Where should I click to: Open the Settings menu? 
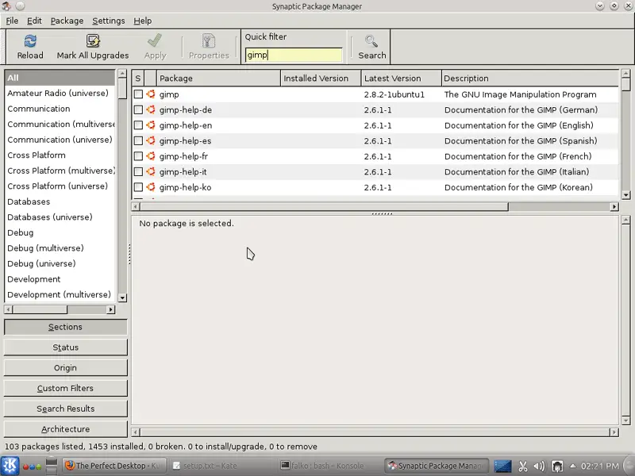(109, 21)
